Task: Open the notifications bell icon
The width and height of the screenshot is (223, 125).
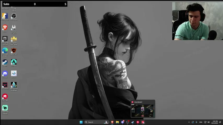Action: click(220, 122)
